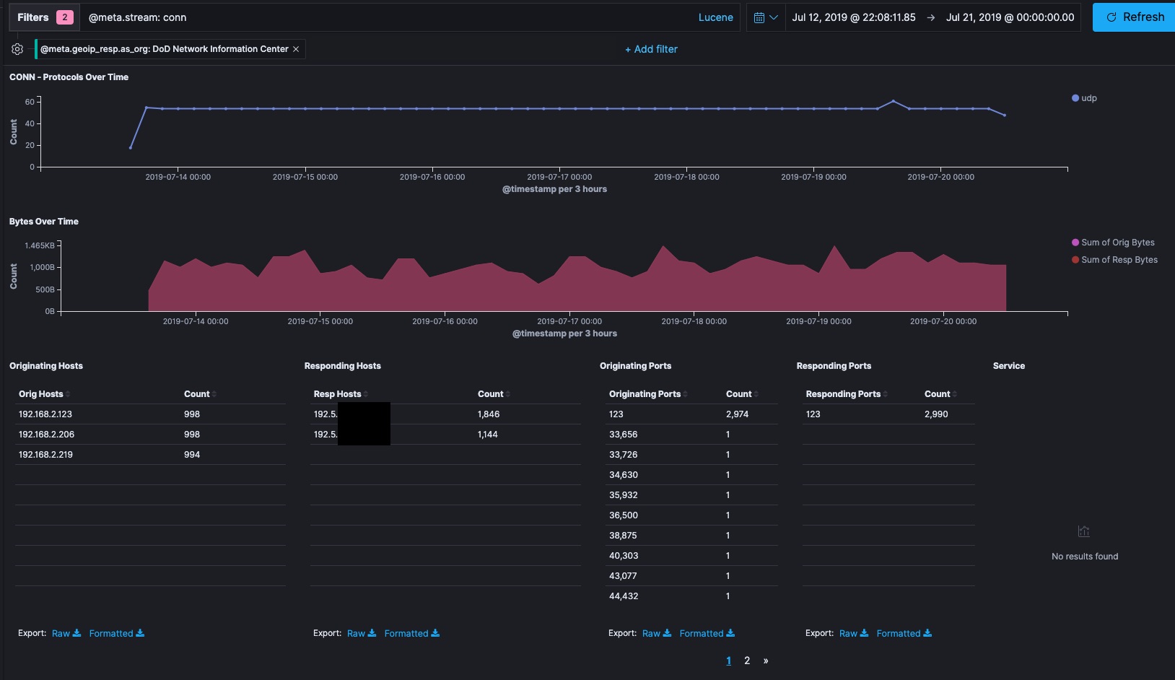
Task: Click responding host count 1,846
Action: click(489, 414)
